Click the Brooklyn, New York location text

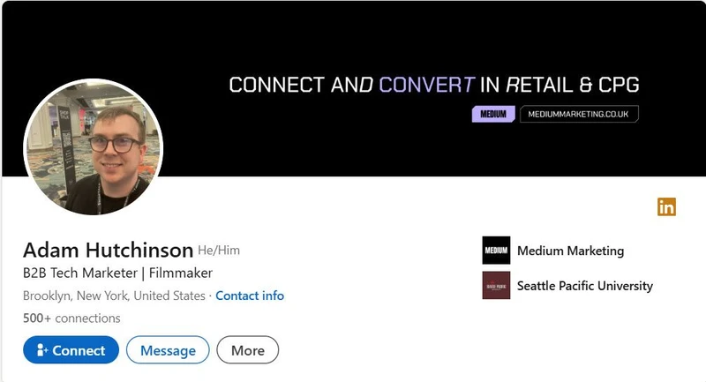click(x=114, y=296)
